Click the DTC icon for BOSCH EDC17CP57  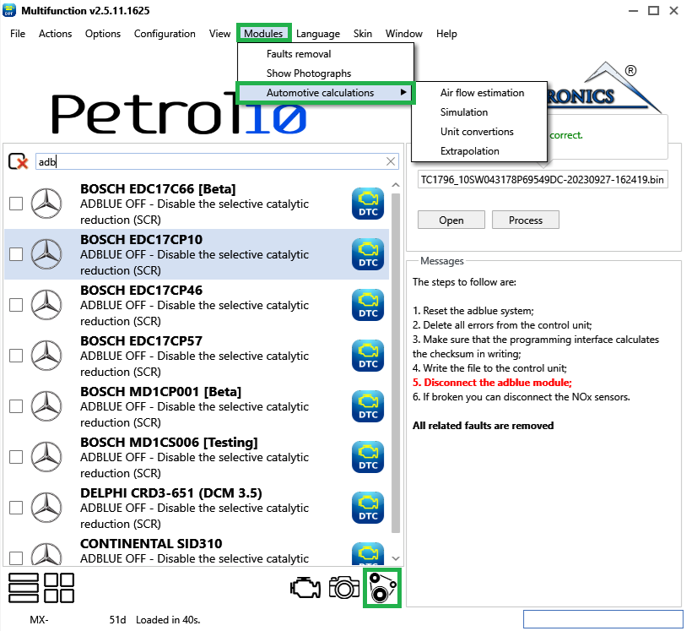click(x=368, y=356)
